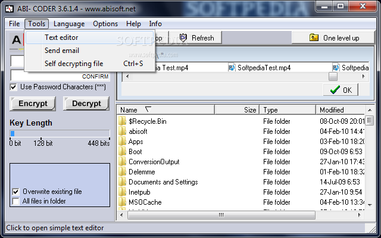This screenshot has height=238, width=381.
Task: Click file list vertical scrollbar down arrow
Action: click(x=370, y=205)
